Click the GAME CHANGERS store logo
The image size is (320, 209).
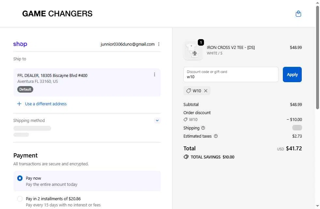click(57, 14)
